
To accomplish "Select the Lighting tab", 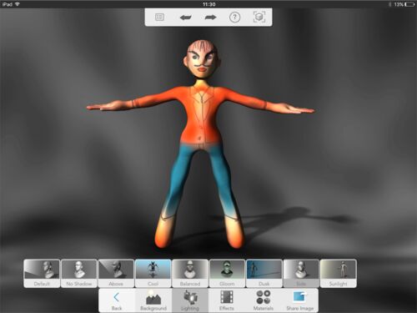I will [x=190, y=300].
